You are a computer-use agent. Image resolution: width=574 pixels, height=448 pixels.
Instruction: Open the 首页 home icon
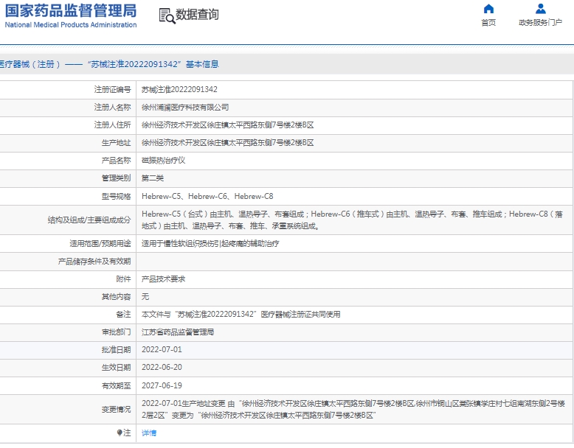488,8
